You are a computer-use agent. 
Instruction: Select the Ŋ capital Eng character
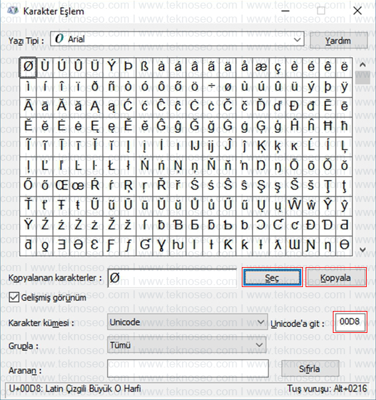point(261,166)
